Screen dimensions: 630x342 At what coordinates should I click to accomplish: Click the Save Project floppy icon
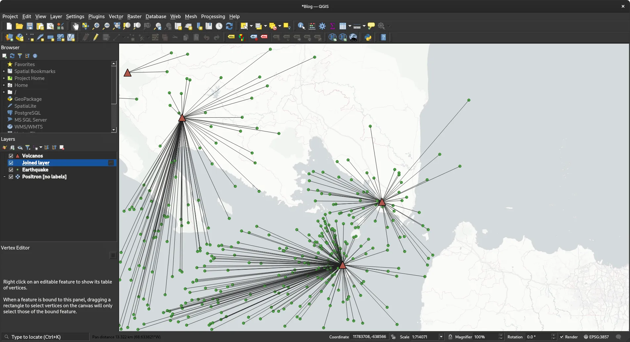(30, 26)
